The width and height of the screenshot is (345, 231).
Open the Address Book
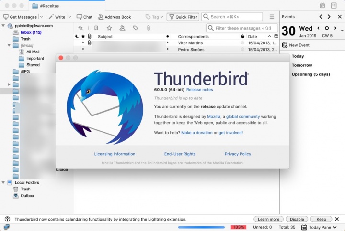pyautogui.click(x=115, y=17)
